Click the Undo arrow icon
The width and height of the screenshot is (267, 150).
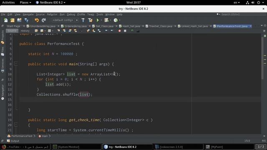(x=37, y=20)
